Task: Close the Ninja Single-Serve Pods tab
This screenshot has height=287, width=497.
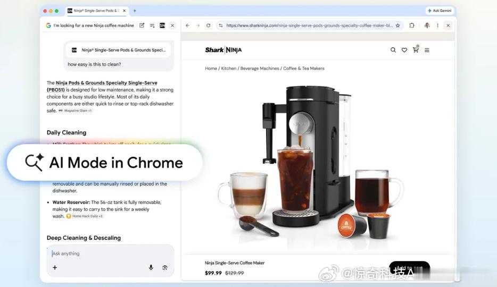Action: [125, 11]
